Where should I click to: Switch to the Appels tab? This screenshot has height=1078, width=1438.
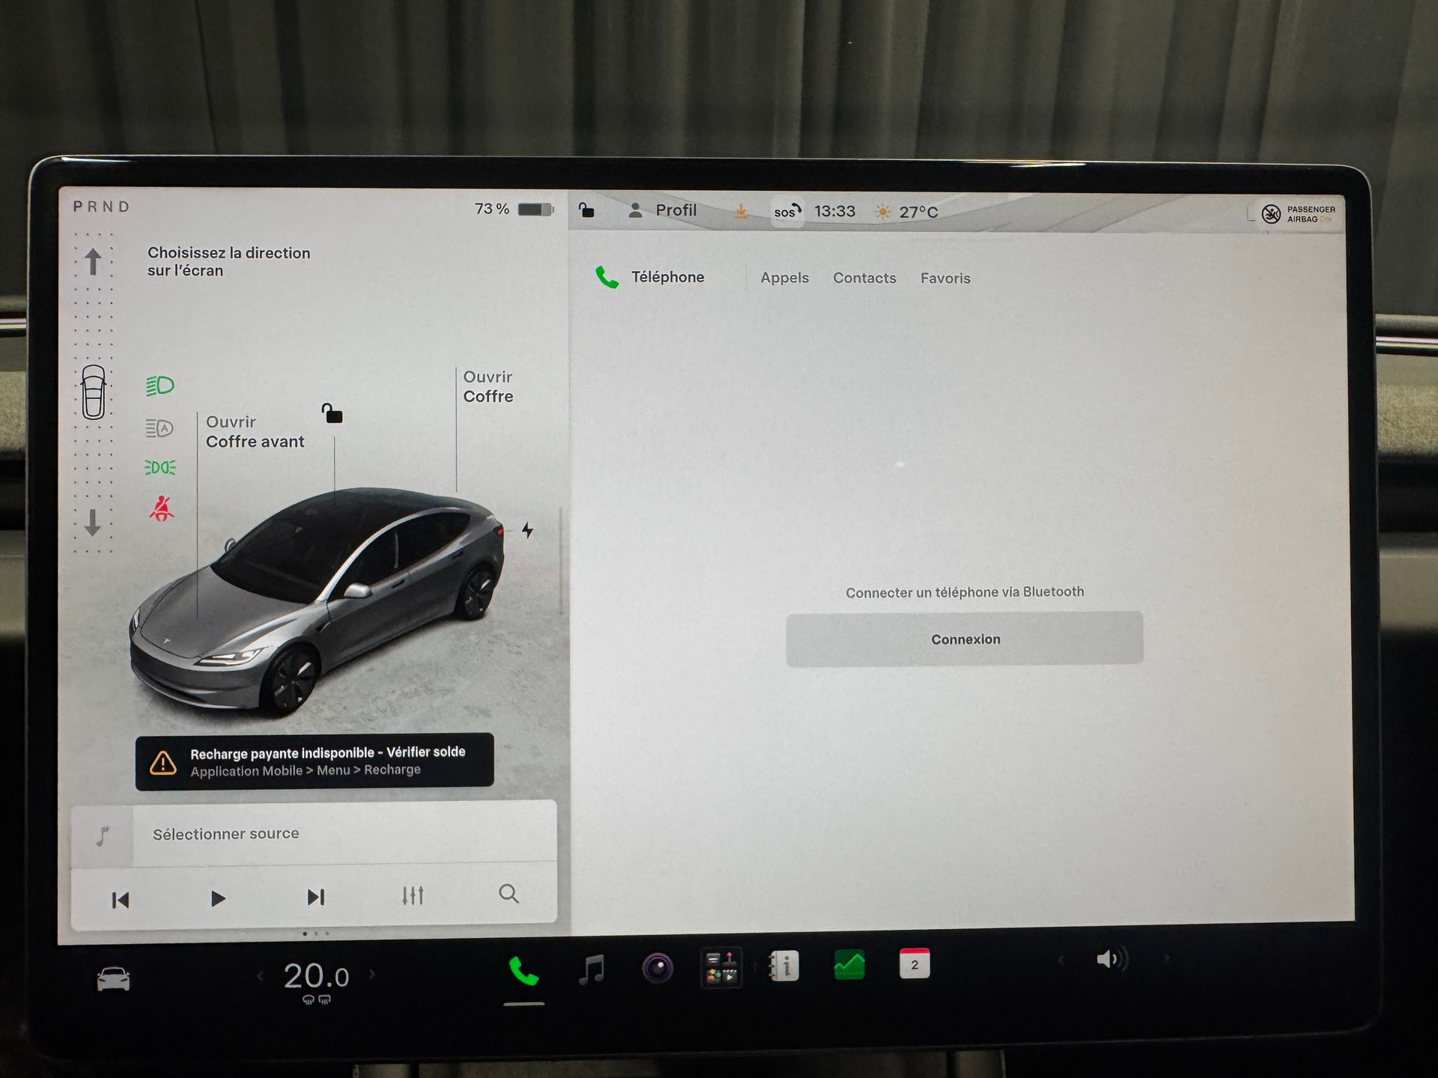coord(784,278)
